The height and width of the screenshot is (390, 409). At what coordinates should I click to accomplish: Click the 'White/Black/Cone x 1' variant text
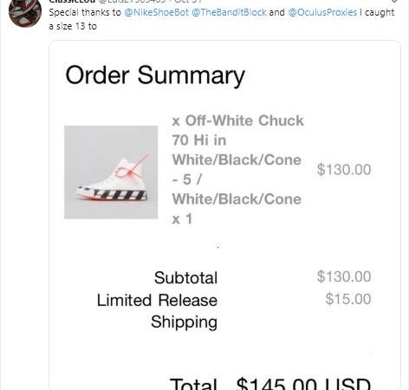click(237, 209)
